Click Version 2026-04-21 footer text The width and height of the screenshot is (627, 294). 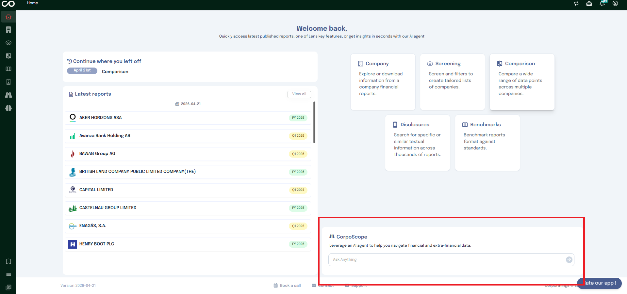[78, 286]
